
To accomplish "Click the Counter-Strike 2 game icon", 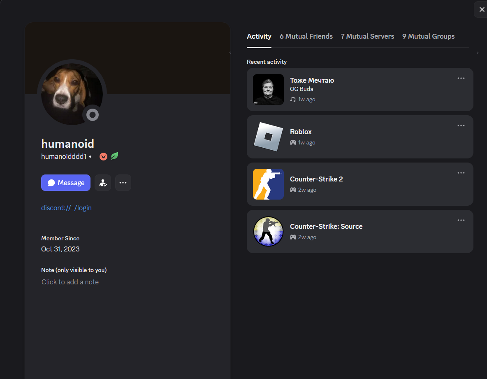I will point(268,184).
